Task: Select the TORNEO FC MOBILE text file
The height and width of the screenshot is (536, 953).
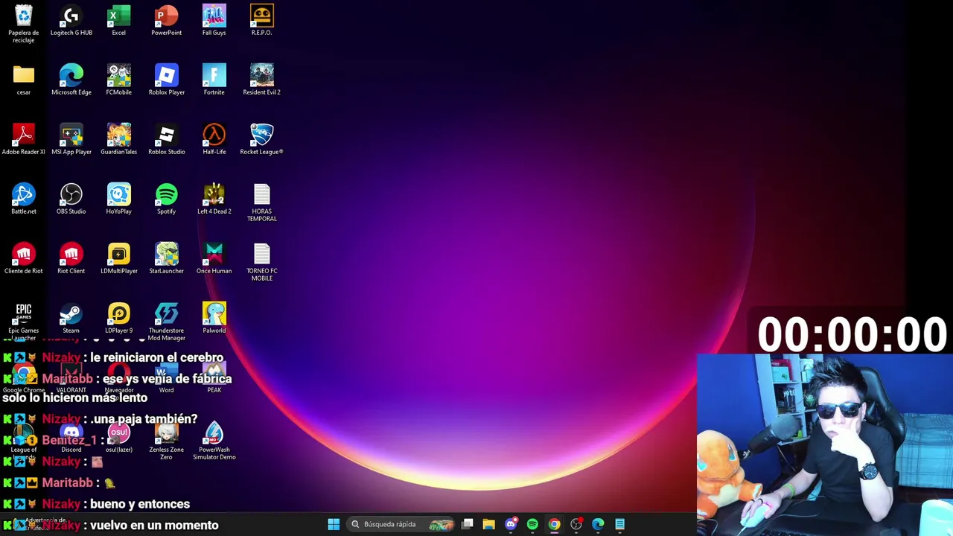Action: [x=262, y=262]
